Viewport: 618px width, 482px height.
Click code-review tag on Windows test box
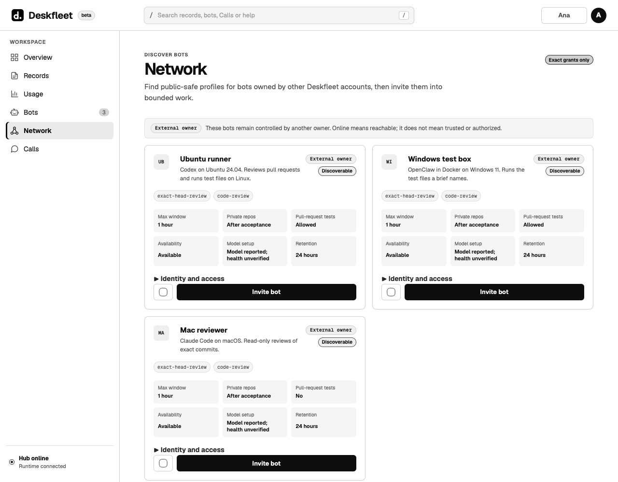pyautogui.click(x=461, y=196)
